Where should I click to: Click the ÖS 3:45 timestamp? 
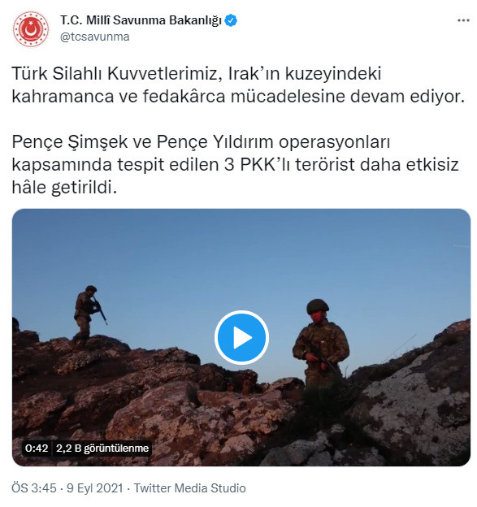[x=34, y=488]
